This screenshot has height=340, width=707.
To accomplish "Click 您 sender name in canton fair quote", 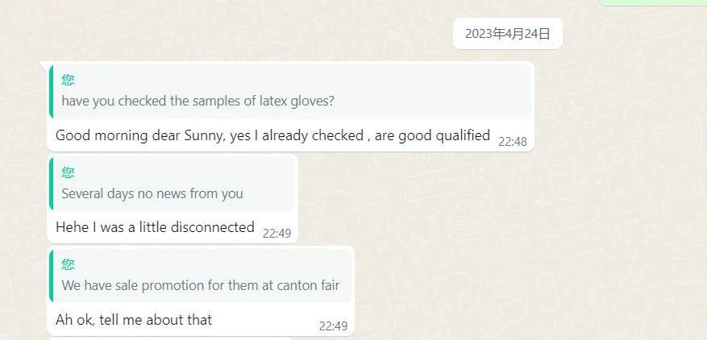I will [69, 263].
